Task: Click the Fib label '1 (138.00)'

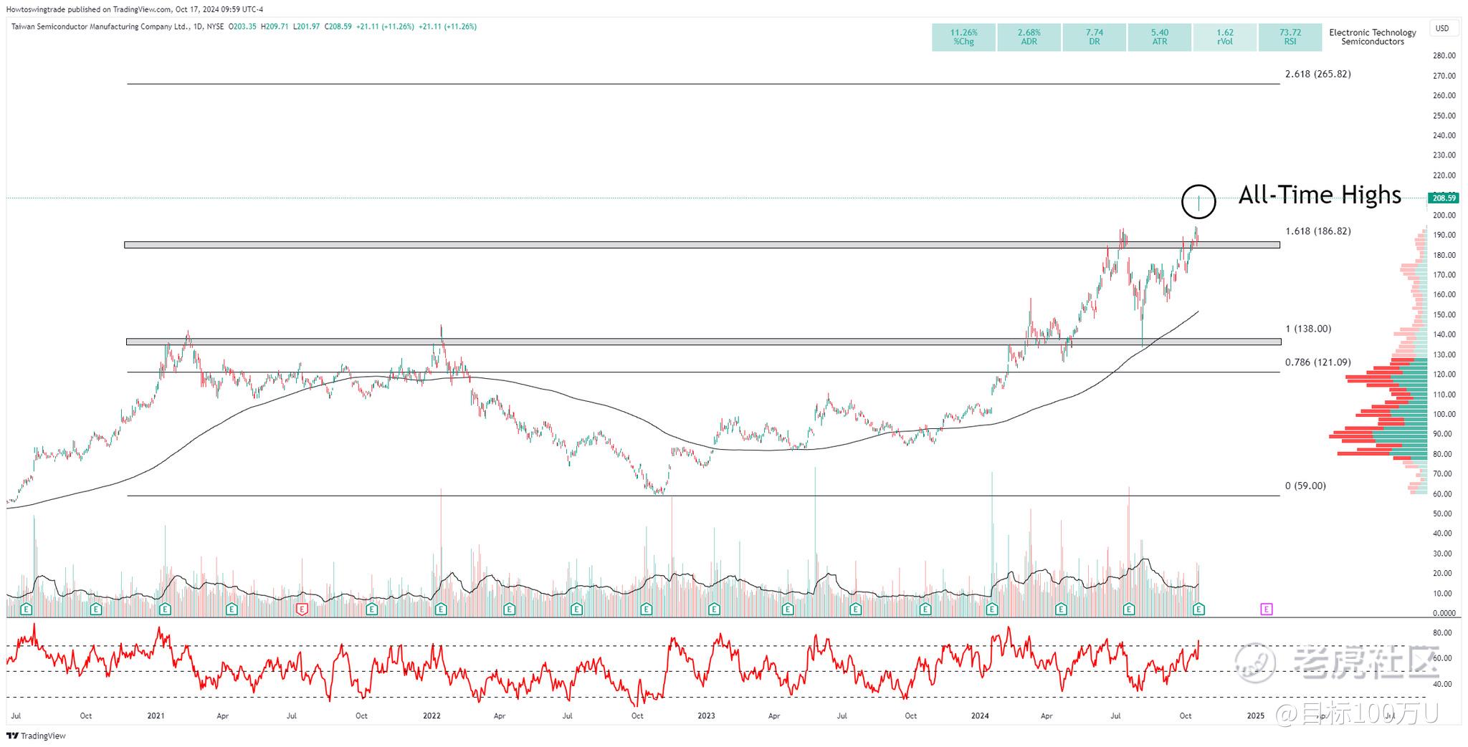Action: point(1308,329)
